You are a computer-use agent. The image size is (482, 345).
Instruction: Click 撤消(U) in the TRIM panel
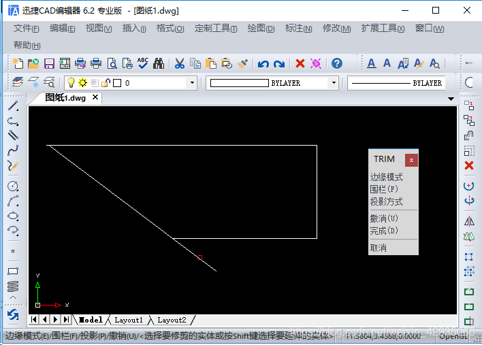[384, 218]
